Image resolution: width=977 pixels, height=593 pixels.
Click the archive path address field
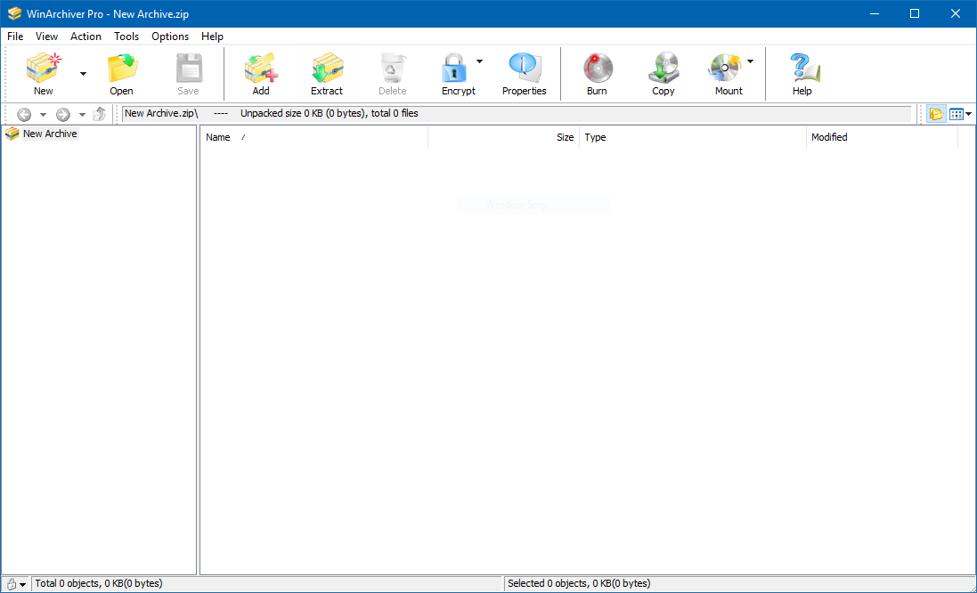517,114
